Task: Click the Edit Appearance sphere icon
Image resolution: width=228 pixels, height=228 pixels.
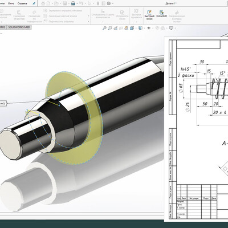Action: click(x=157, y=28)
